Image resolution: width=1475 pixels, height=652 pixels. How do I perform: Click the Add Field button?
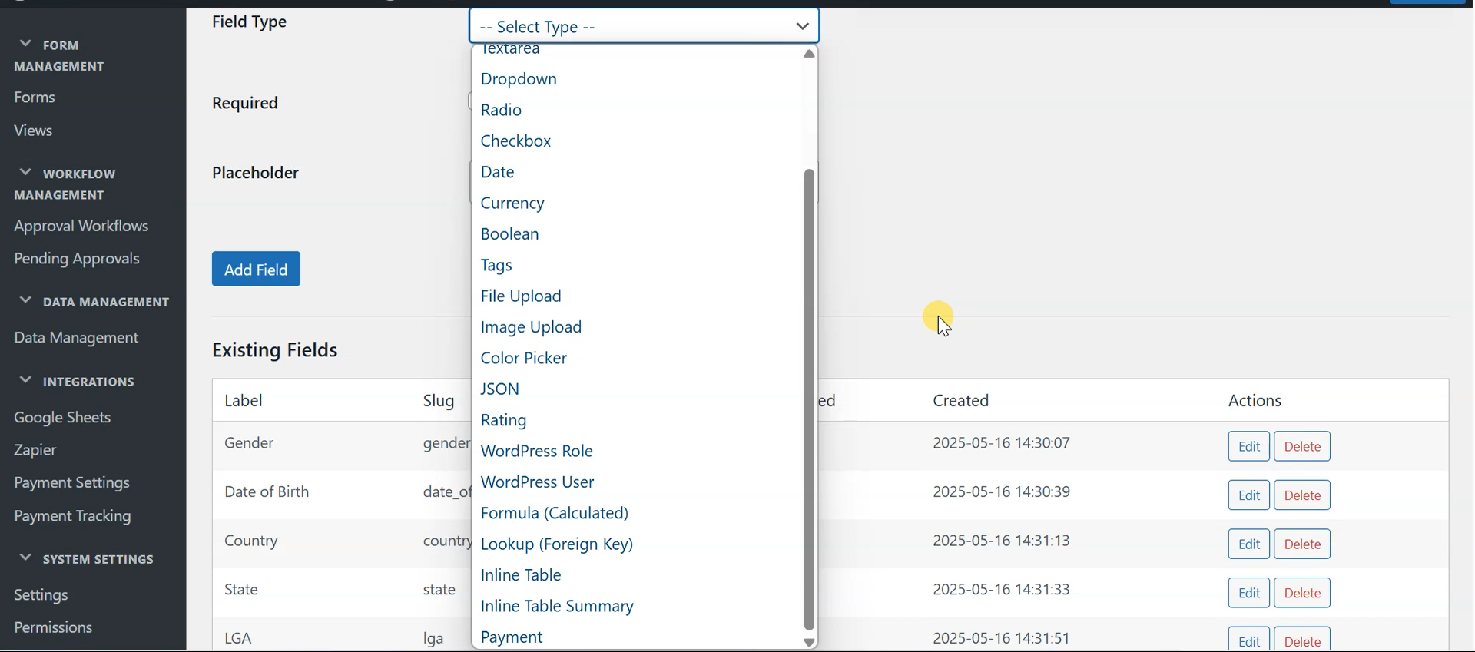tap(256, 269)
